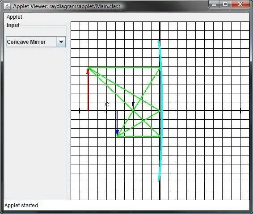Maximize the Applet Viewer window

click(x=225, y=4)
